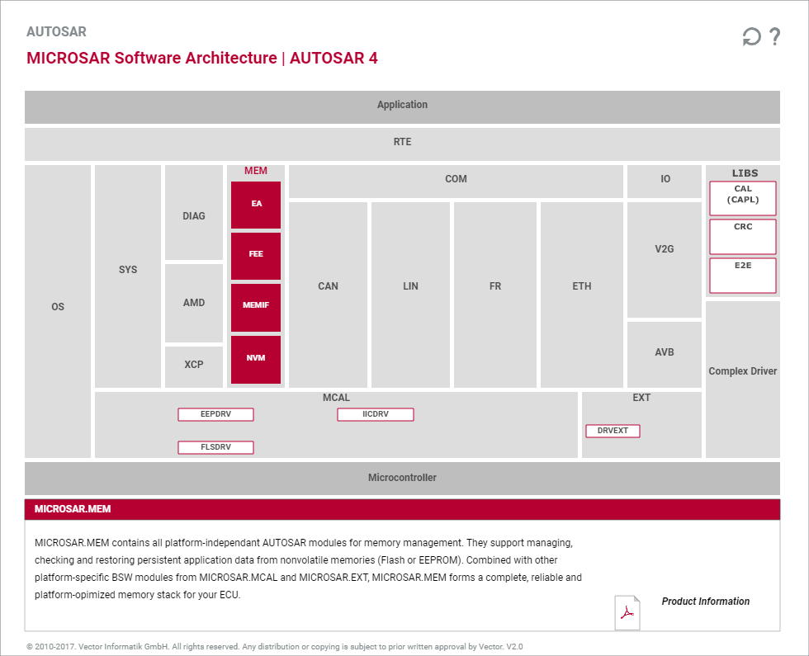Select the CAN communication block
This screenshot has height=656, width=809.
pyautogui.click(x=329, y=295)
